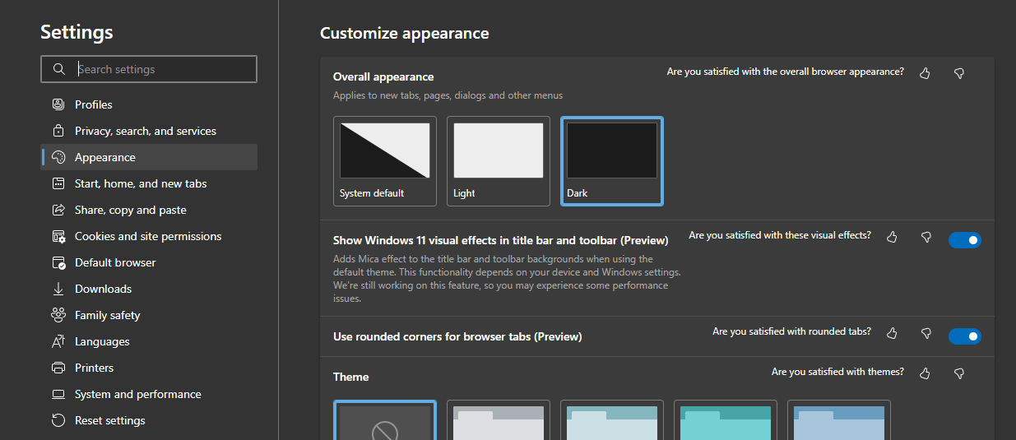Open Profiles settings page
Screen dimensions: 1016x440
point(149,104)
